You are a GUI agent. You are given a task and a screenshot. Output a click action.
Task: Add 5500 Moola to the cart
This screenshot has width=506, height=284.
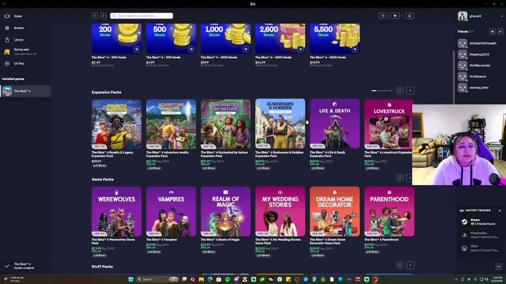(x=355, y=49)
